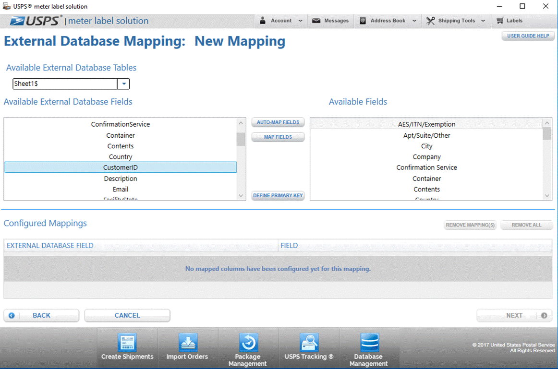Click the Address Book icon
The width and height of the screenshot is (558, 369).
click(x=363, y=21)
